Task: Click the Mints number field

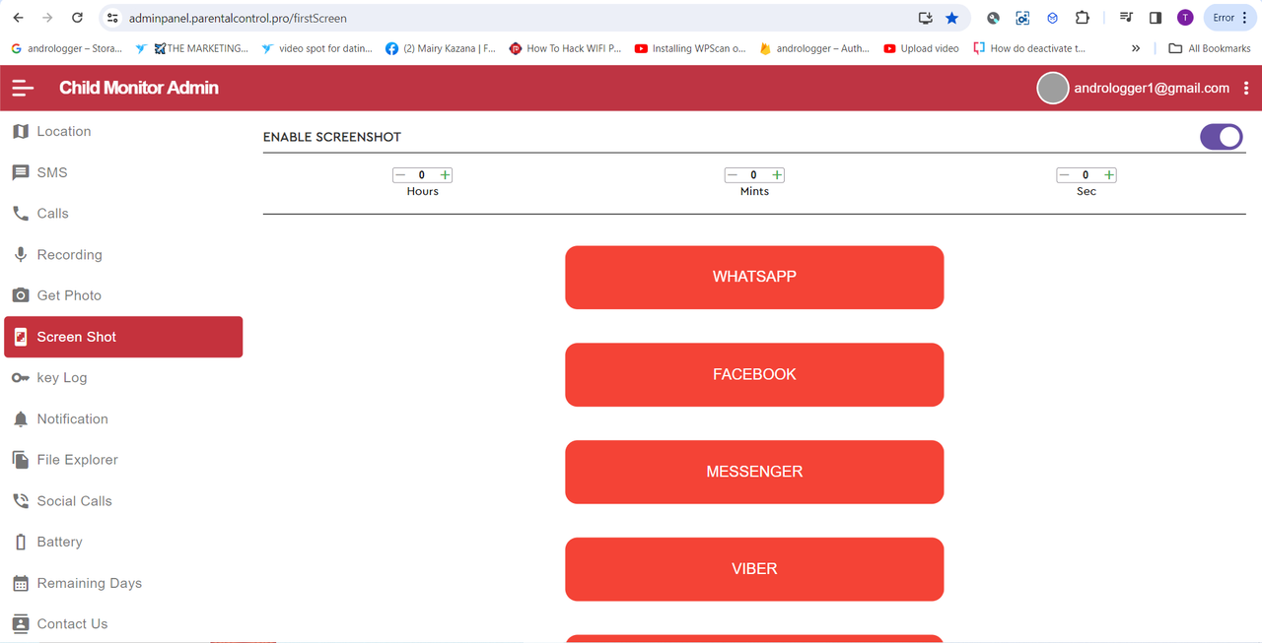Action: click(x=754, y=175)
